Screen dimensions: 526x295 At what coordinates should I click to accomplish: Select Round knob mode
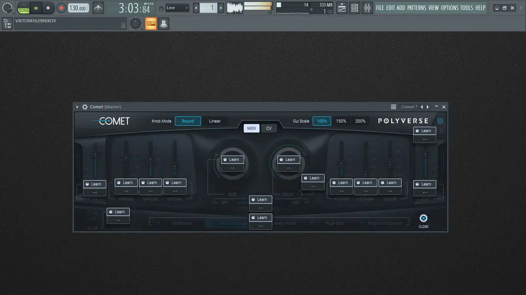(x=188, y=121)
